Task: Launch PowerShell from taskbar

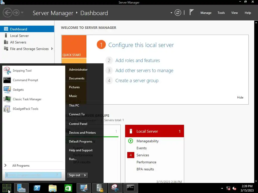Action: pyautogui.click(x=37, y=188)
